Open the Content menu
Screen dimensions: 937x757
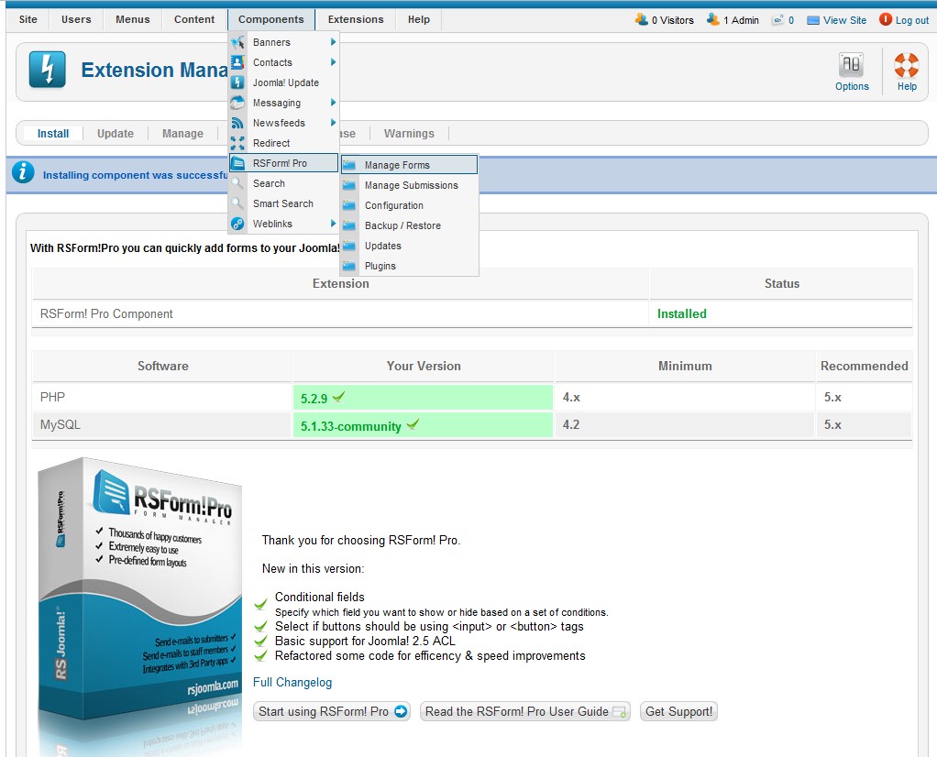click(x=194, y=20)
